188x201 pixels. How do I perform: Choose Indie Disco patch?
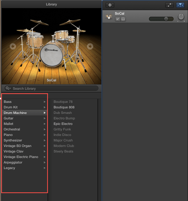point(62,135)
